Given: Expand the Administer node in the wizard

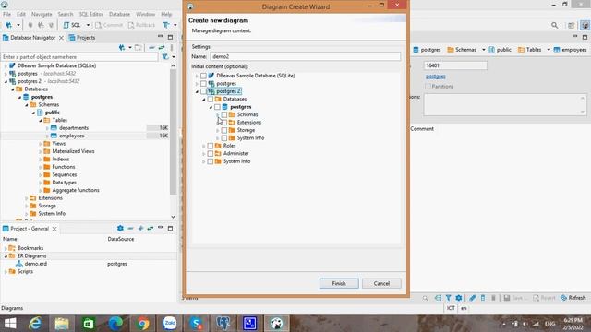Looking at the screenshot, I should pos(203,154).
